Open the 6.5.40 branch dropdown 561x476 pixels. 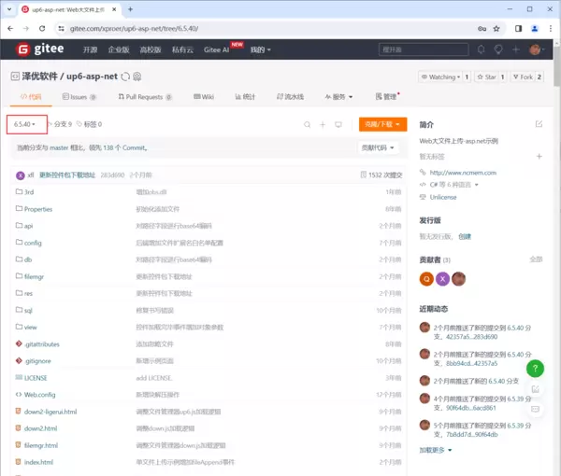tap(26, 124)
